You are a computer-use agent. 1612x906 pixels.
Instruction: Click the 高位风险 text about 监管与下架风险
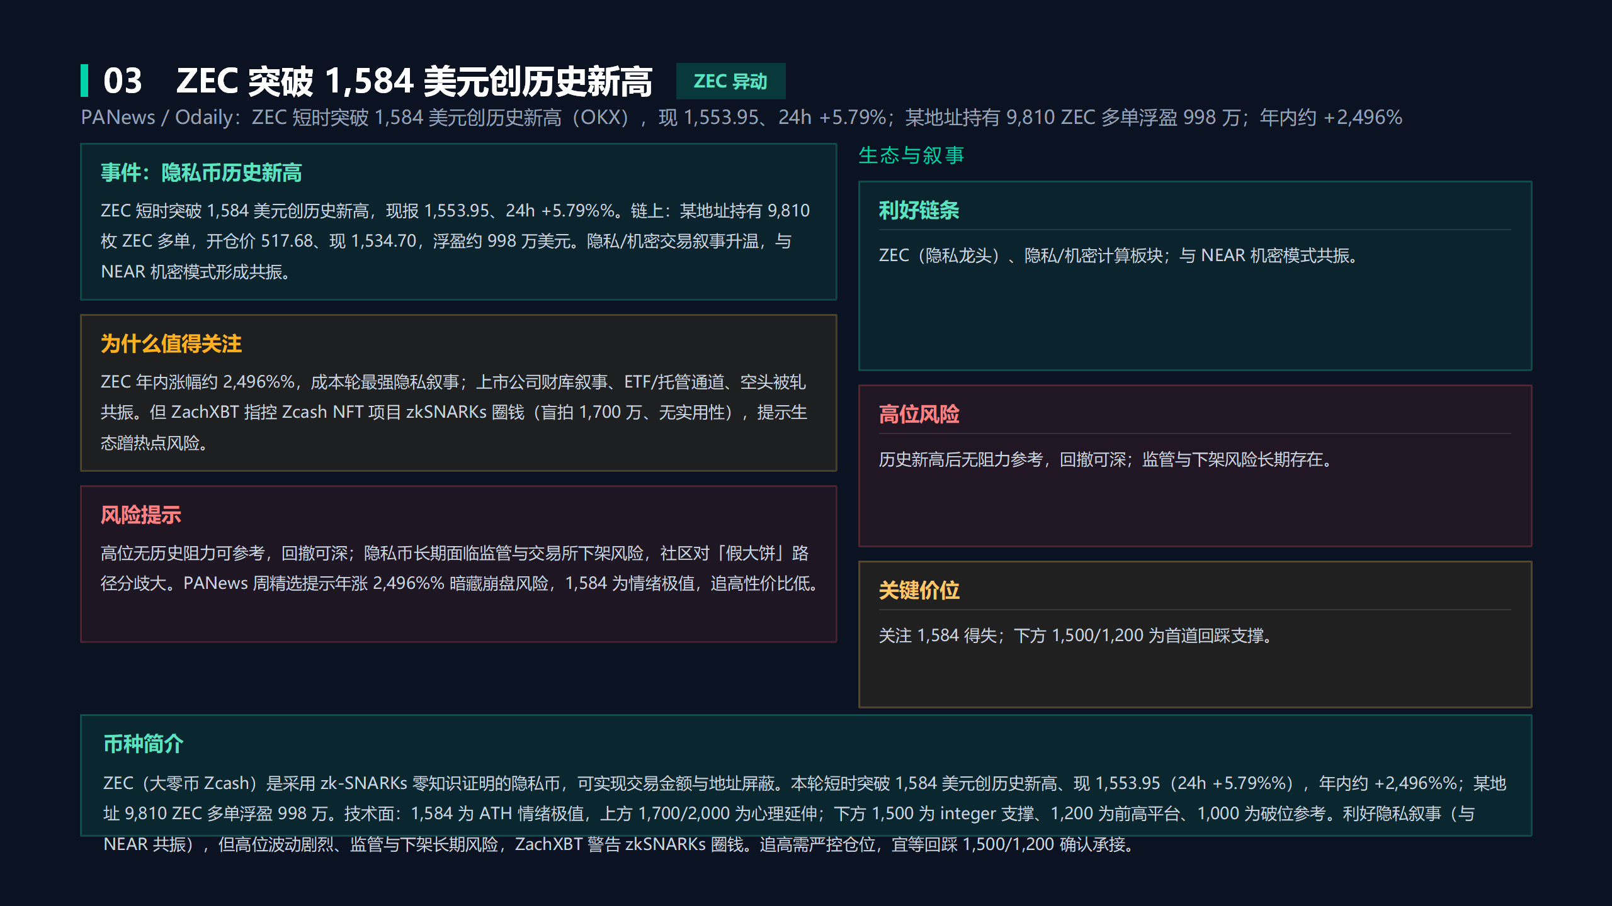1106,459
